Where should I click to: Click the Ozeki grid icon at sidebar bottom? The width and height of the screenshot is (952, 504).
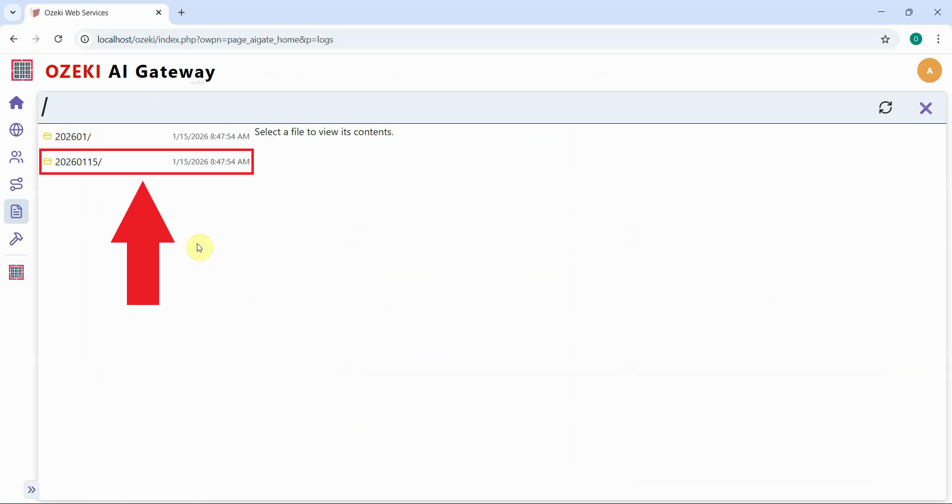[x=16, y=272]
